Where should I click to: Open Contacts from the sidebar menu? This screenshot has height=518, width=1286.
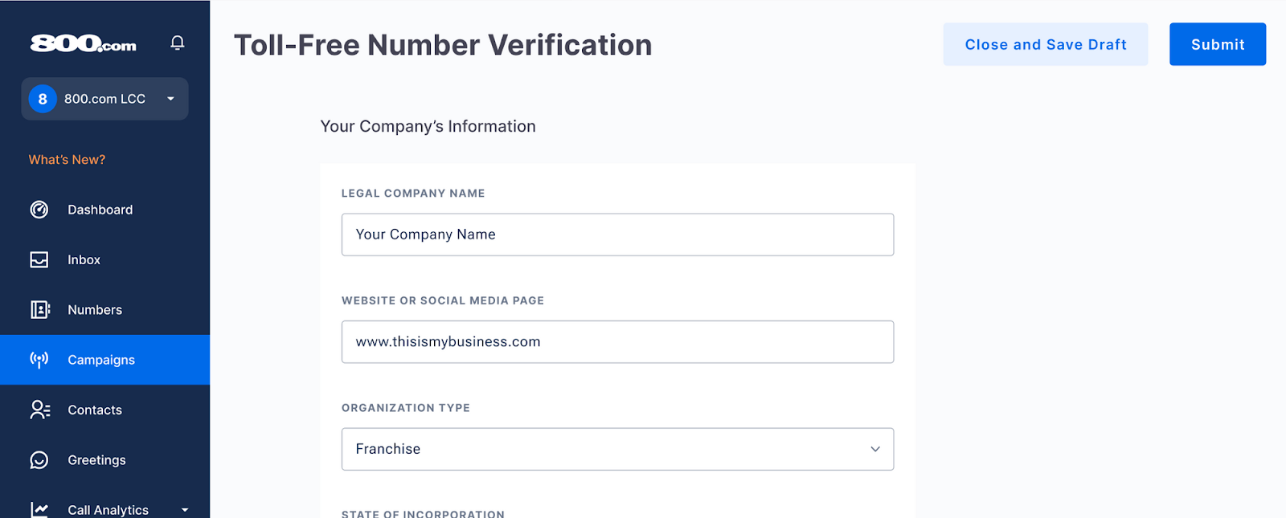click(95, 410)
